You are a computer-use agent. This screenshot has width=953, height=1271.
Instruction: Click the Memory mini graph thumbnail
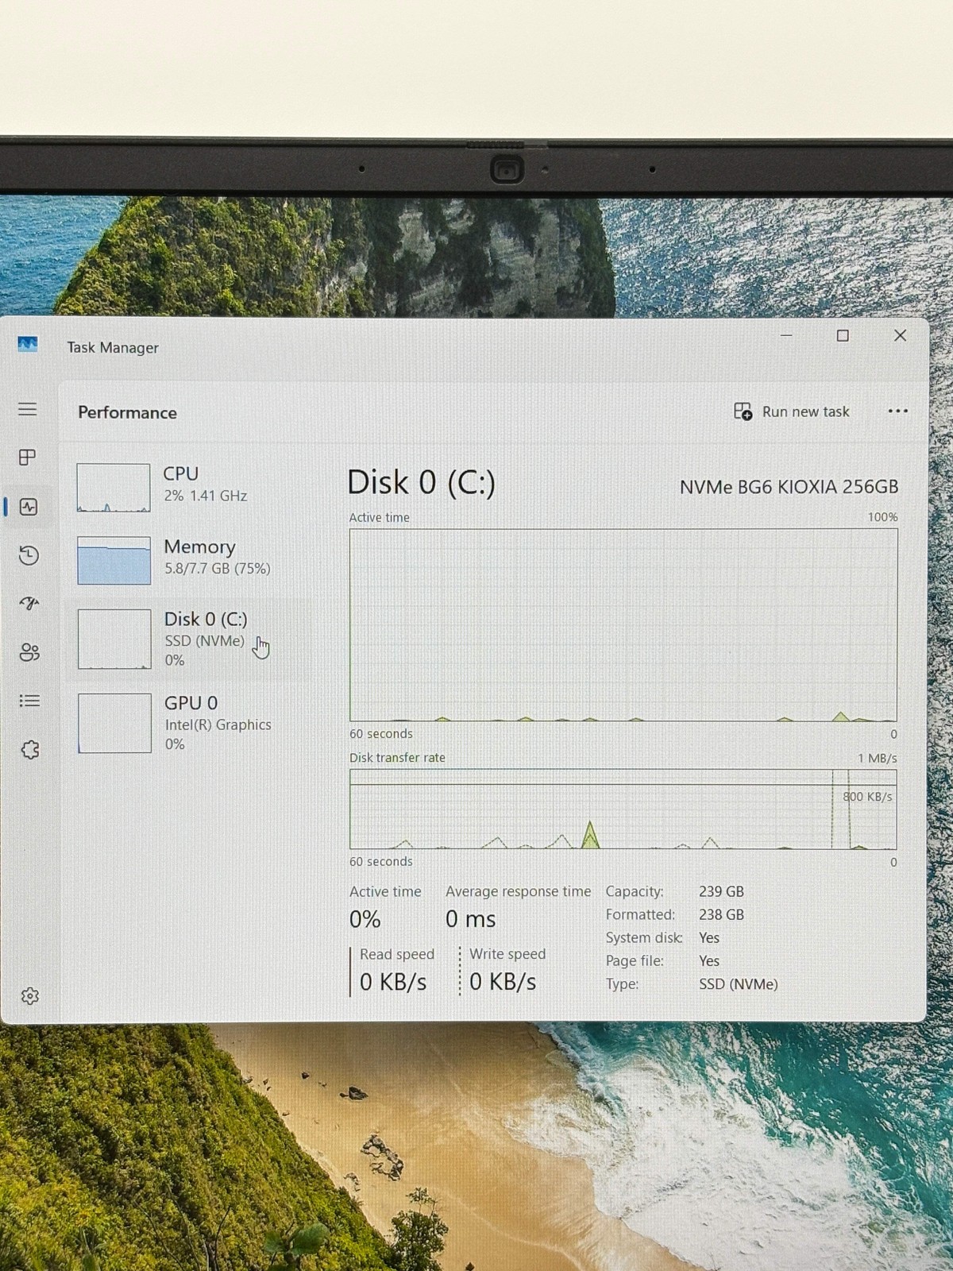coord(114,561)
